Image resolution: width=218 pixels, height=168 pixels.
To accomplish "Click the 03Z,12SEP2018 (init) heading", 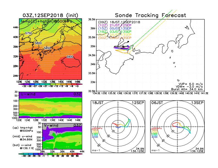I will (50, 15).
